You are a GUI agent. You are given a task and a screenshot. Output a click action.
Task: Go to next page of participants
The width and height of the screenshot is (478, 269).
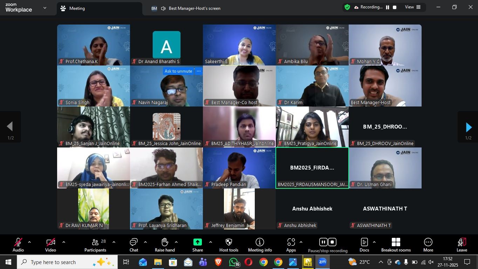[468, 127]
